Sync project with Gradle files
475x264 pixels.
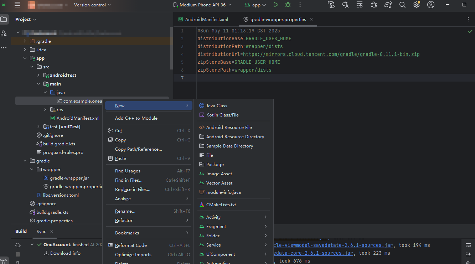pyautogui.click(x=388, y=5)
